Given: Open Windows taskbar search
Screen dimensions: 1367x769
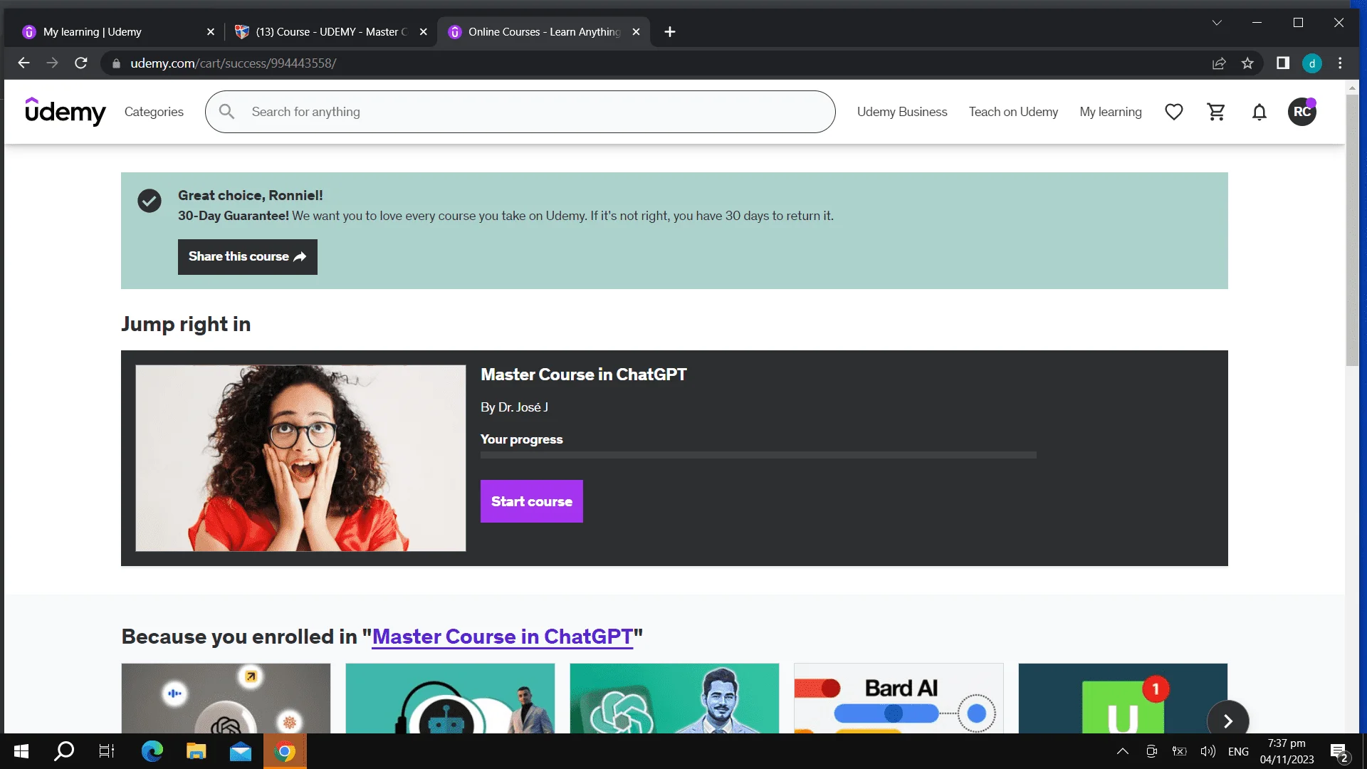Looking at the screenshot, I should 64,751.
